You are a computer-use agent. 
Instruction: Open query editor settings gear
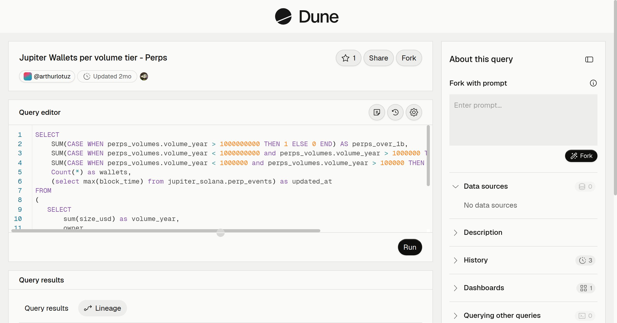click(x=414, y=112)
